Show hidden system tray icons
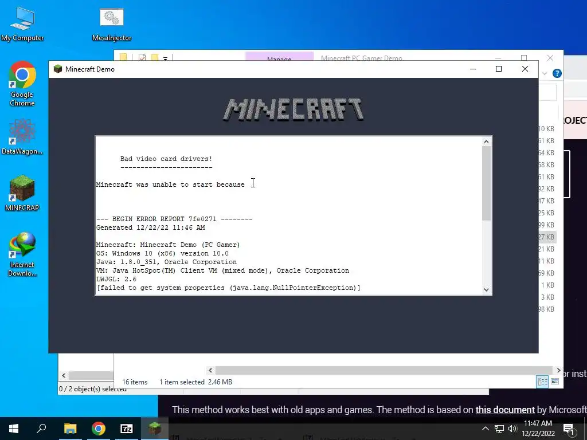This screenshot has height=440, width=587. click(x=485, y=429)
